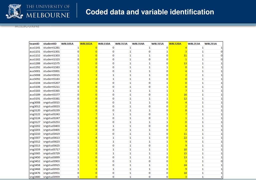Click student cell student5015
Image resolution: width=256 pixels, height=192 pixels.
click(51, 75)
